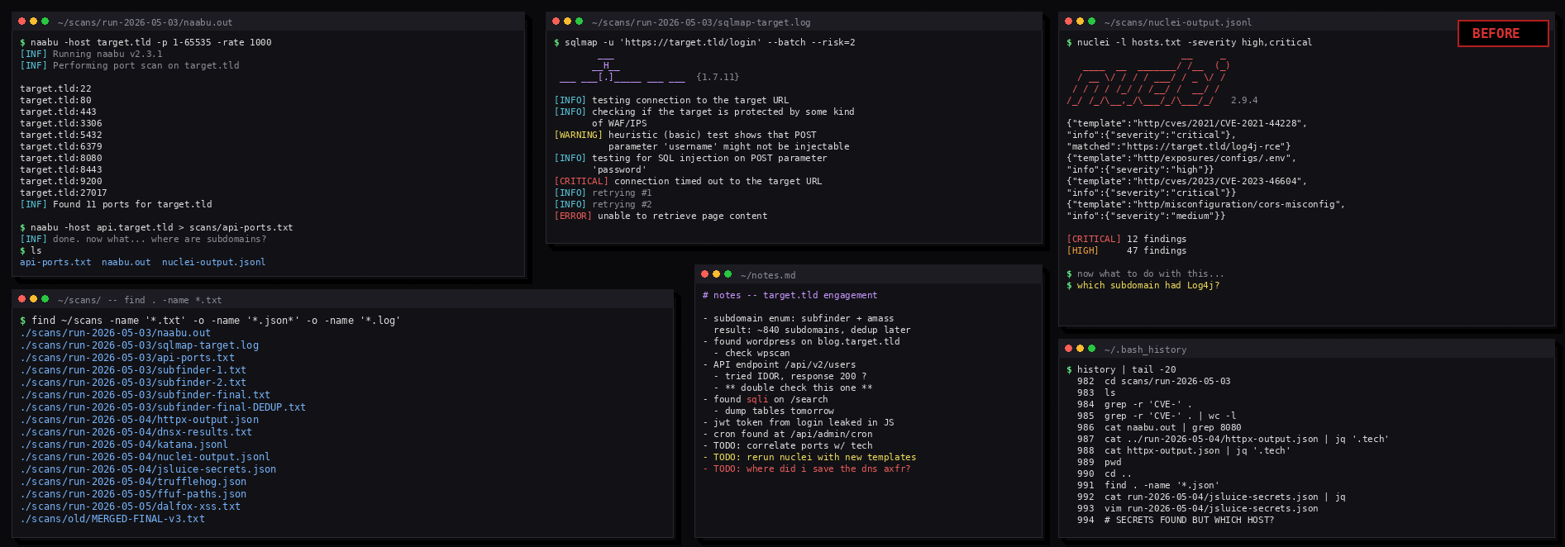Click dnsx-results.txt path in find results
Image resolution: width=1565 pixels, height=547 pixels.
(x=136, y=432)
